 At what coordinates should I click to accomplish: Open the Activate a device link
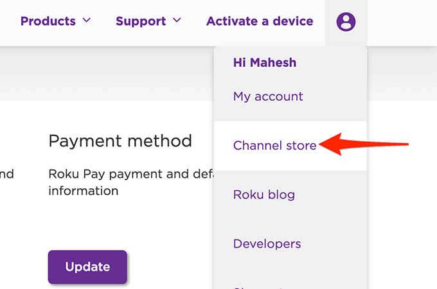[x=260, y=21]
